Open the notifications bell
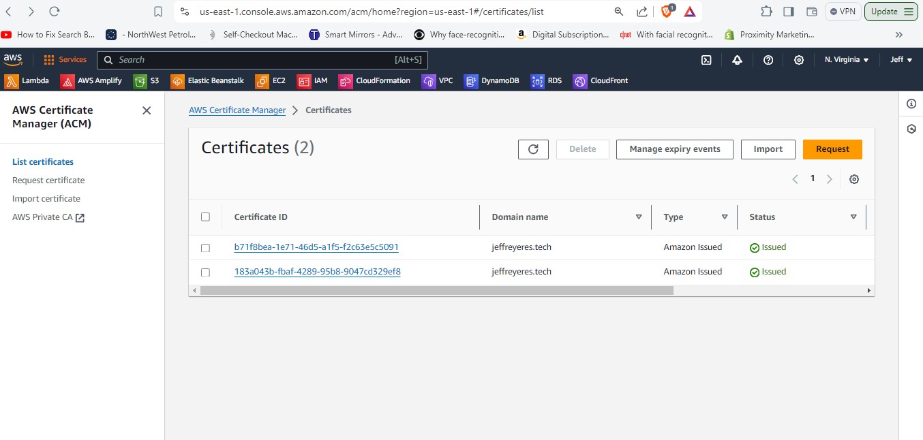 (737, 60)
